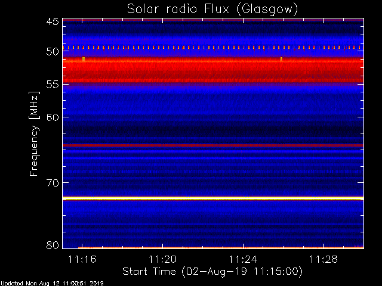Click the 45 frequency tick label
The height and width of the screenshot is (286, 382).
[x=53, y=22]
